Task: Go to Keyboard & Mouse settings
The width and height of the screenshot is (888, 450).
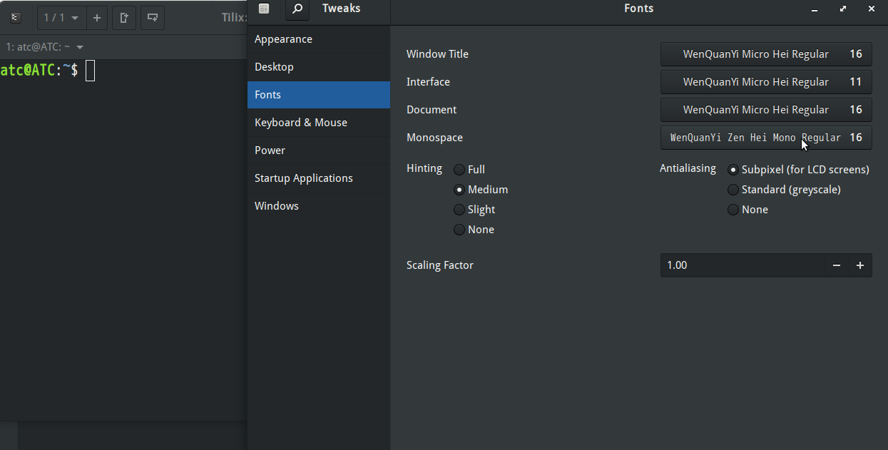Action: tap(319, 123)
